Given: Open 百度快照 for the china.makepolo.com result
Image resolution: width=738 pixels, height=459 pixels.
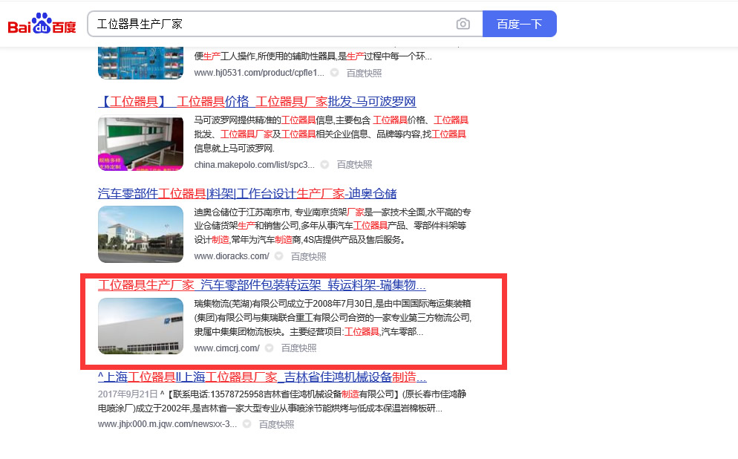Looking at the screenshot, I should [354, 165].
